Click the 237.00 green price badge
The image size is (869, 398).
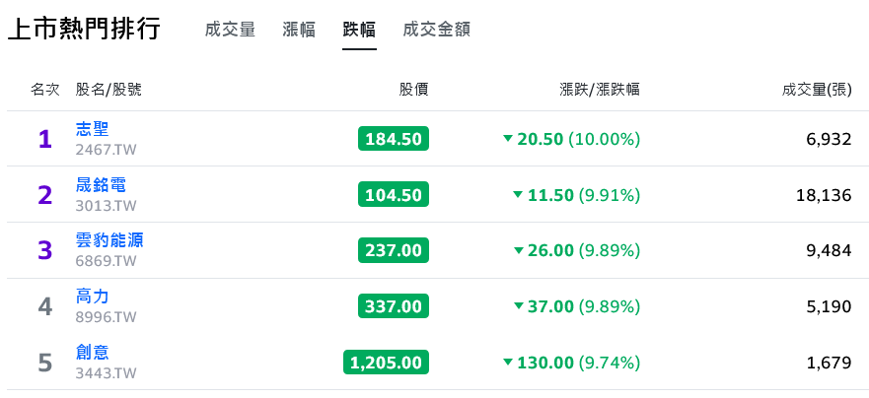point(394,250)
